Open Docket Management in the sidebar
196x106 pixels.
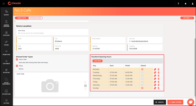point(6,81)
